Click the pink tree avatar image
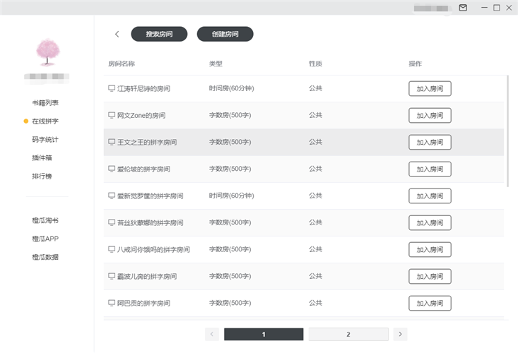This screenshot has height=353, width=518. tap(47, 52)
